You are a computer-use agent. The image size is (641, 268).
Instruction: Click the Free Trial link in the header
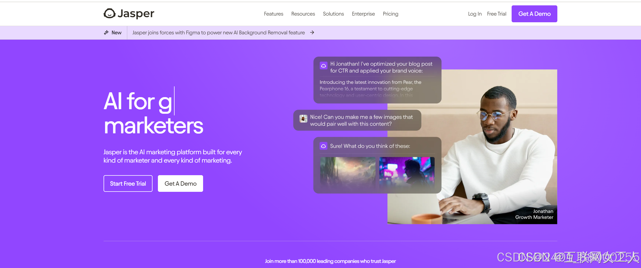coord(497,14)
